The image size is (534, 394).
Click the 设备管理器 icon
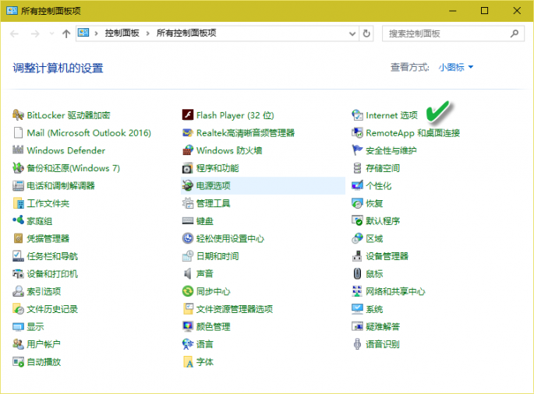pyautogui.click(x=357, y=256)
